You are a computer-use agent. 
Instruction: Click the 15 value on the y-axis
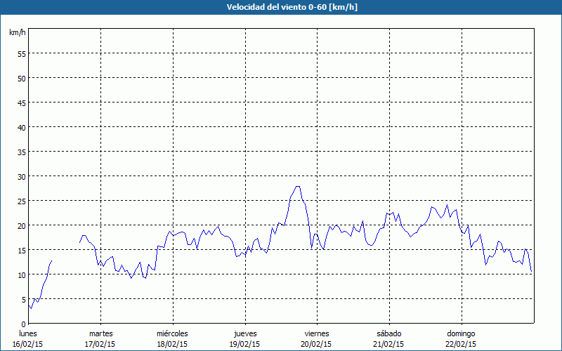click(21, 250)
